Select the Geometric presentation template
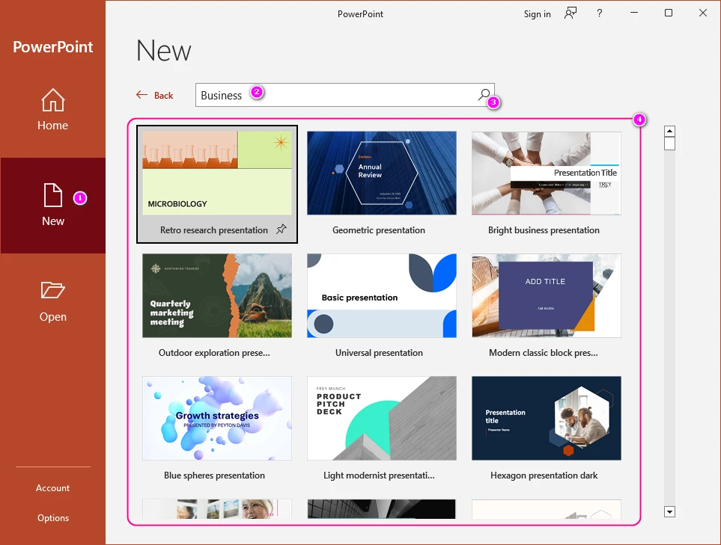 pos(381,173)
